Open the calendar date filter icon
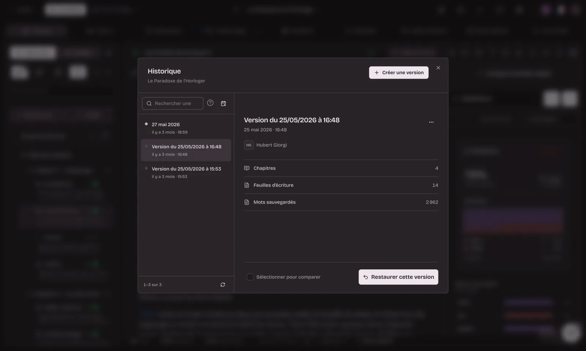This screenshot has width=586, height=351. click(223, 104)
